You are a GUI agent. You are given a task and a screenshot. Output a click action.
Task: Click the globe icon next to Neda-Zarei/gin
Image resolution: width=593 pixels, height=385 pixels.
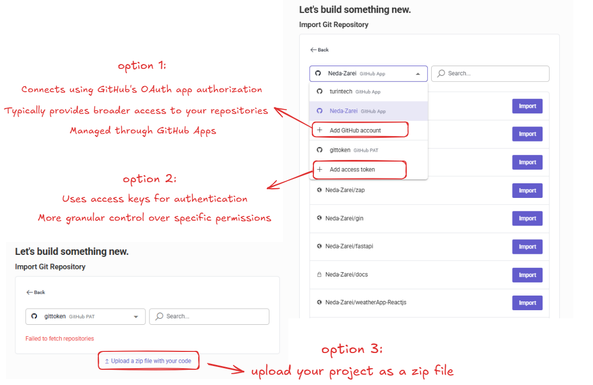click(319, 219)
